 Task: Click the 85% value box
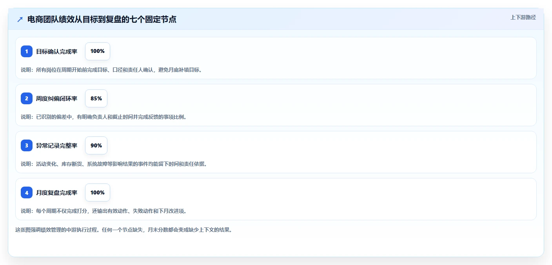point(96,98)
